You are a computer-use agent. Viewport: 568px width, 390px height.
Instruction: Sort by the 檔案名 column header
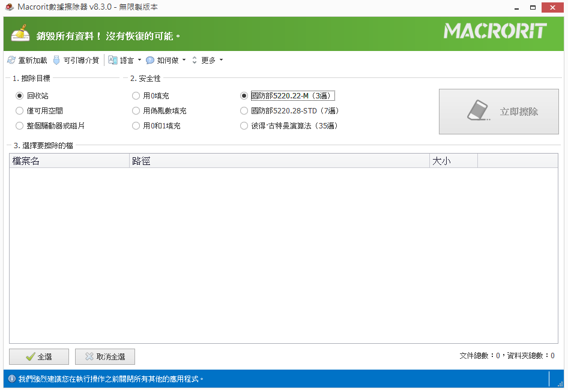69,161
